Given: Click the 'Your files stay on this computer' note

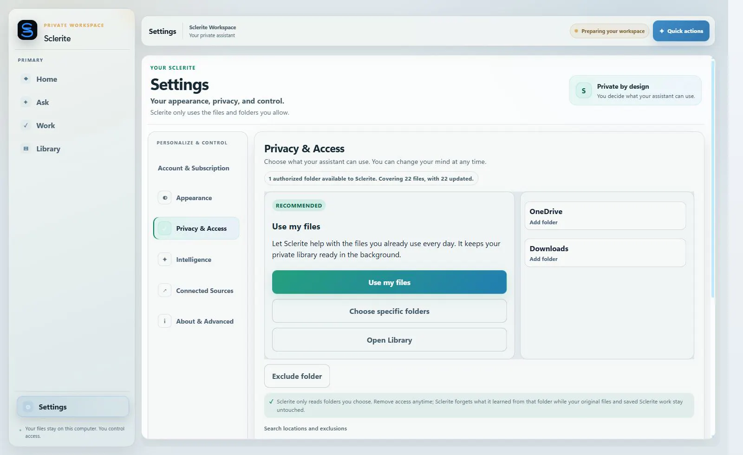Looking at the screenshot, I should point(75,432).
